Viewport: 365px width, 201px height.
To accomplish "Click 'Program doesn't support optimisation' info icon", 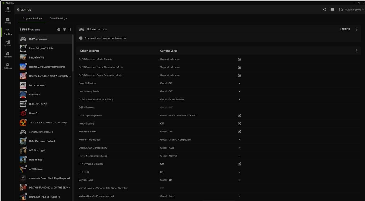I will click(81, 38).
